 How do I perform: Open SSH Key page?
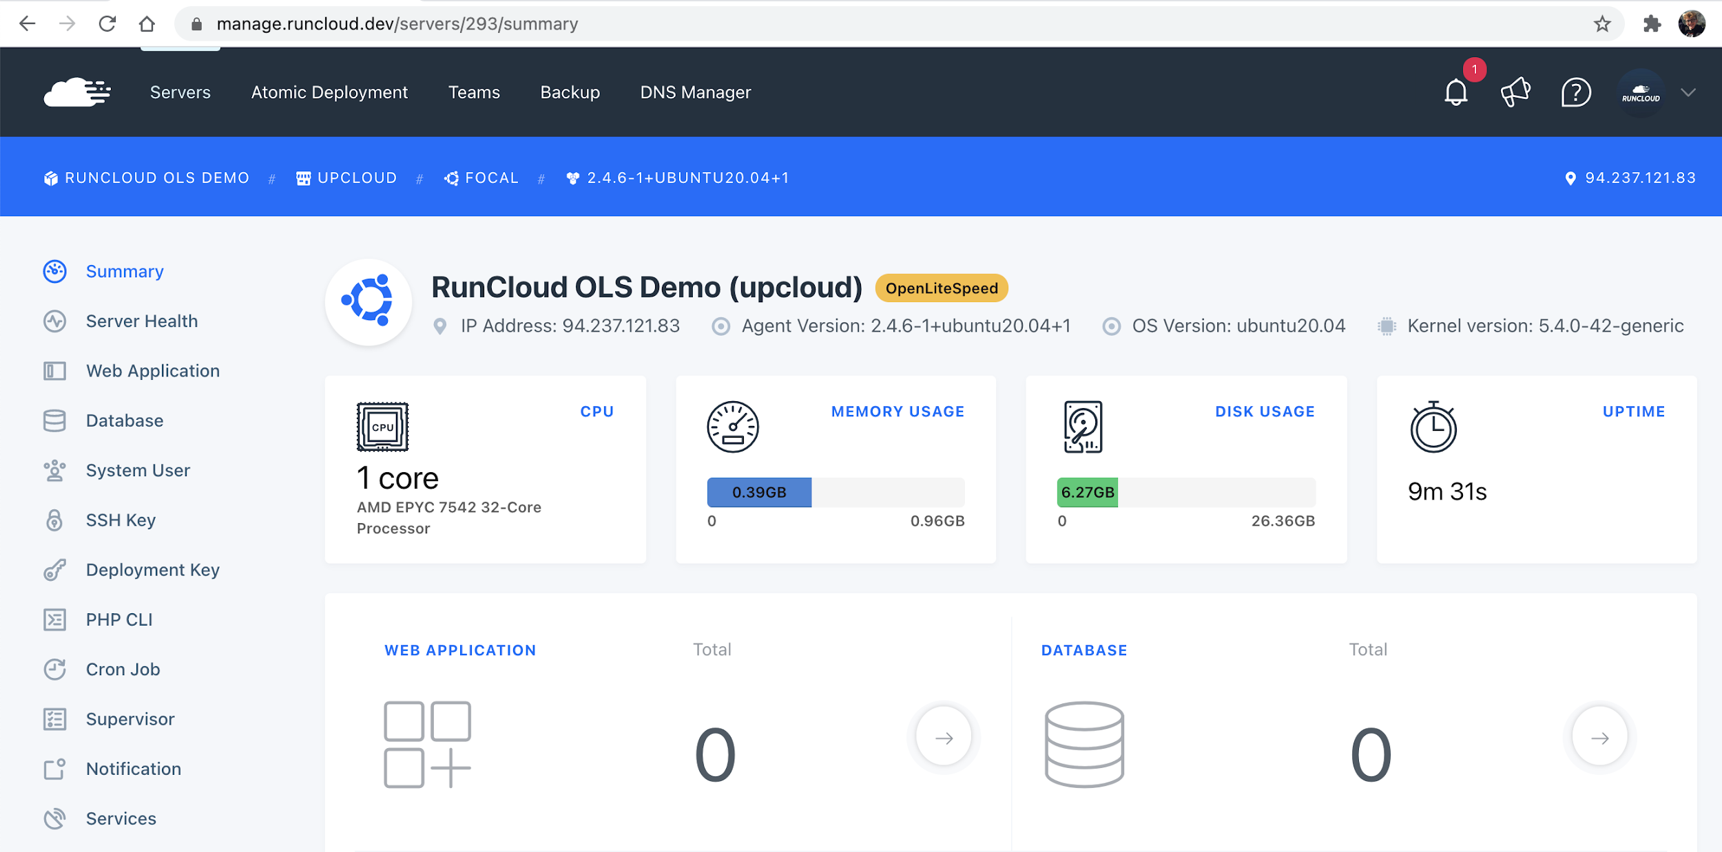point(121,520)
